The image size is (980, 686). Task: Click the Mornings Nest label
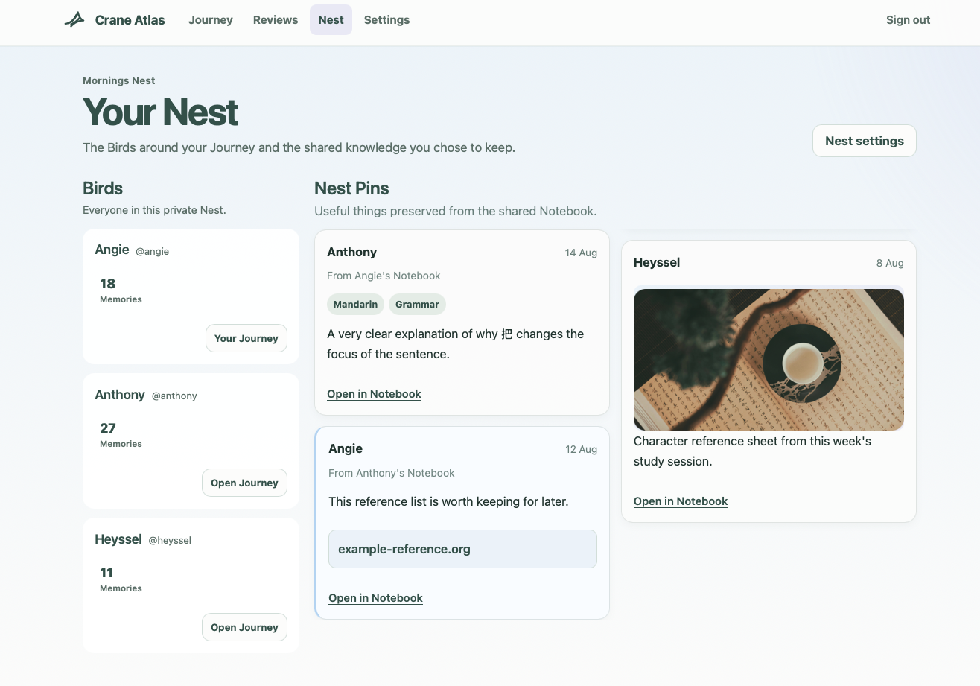[119, 80]
